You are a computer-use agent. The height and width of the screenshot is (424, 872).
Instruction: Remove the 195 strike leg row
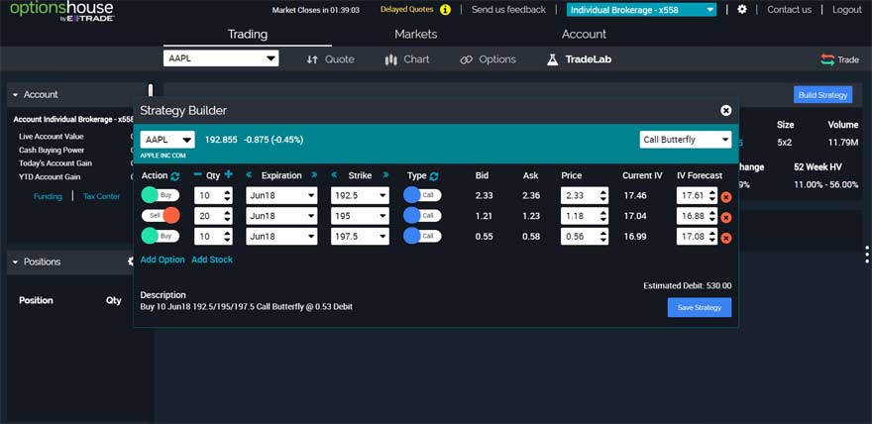point(725,218)
